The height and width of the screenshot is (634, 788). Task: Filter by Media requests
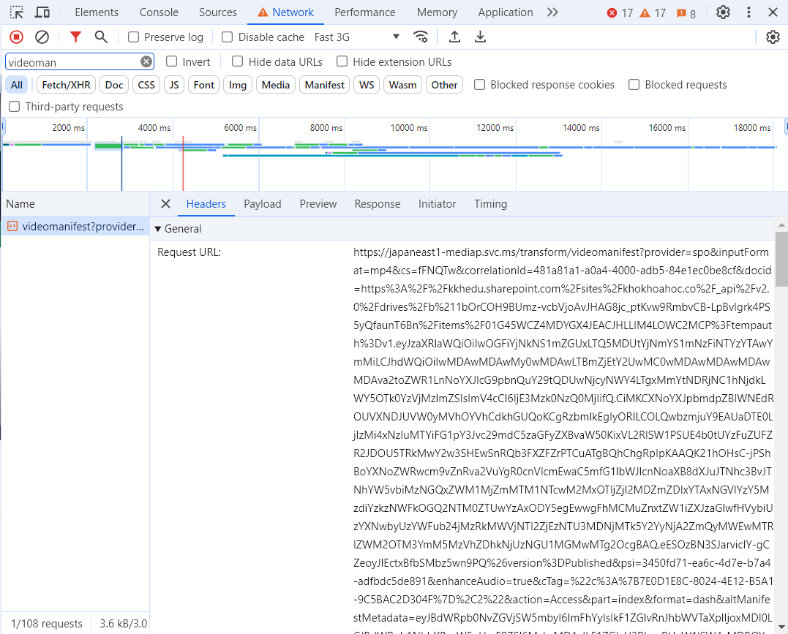coord(275,85)
